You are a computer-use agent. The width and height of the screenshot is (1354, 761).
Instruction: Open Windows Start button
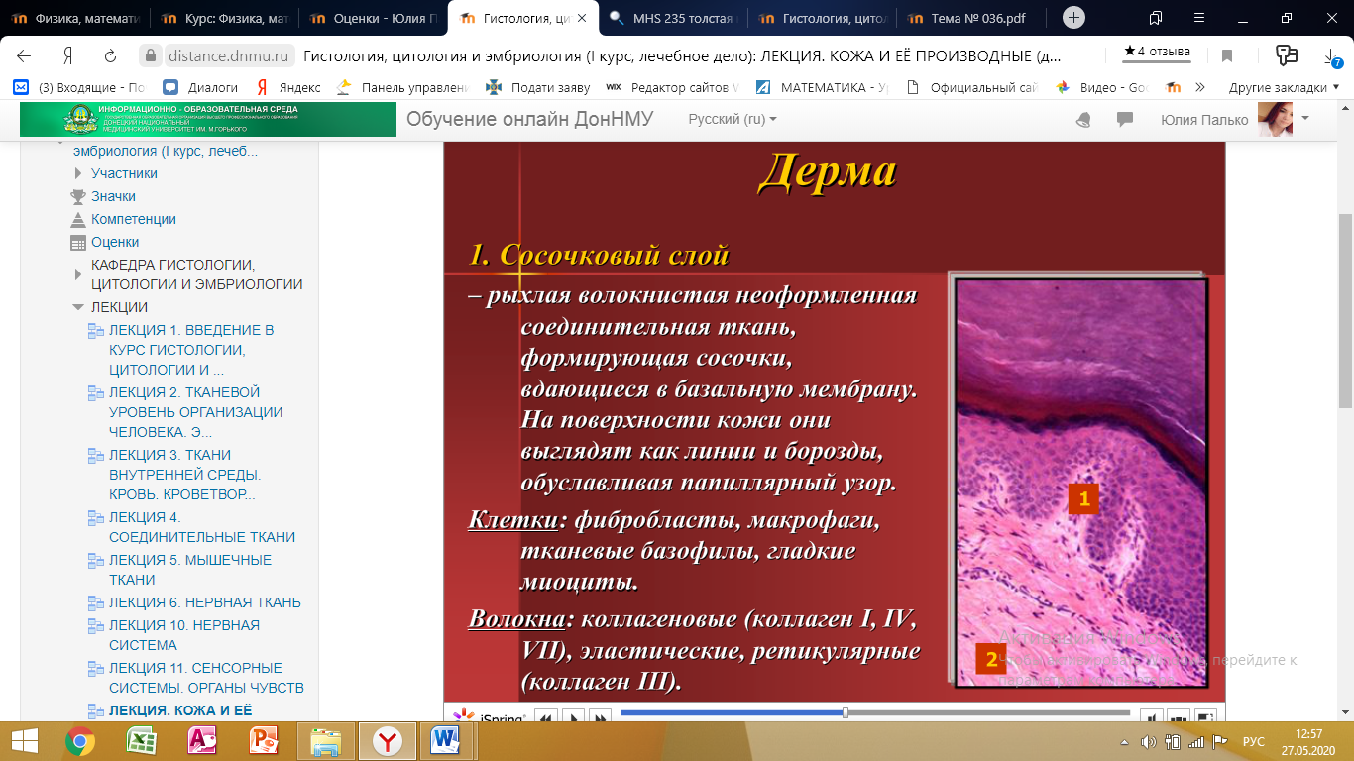[x=23, y=740]
